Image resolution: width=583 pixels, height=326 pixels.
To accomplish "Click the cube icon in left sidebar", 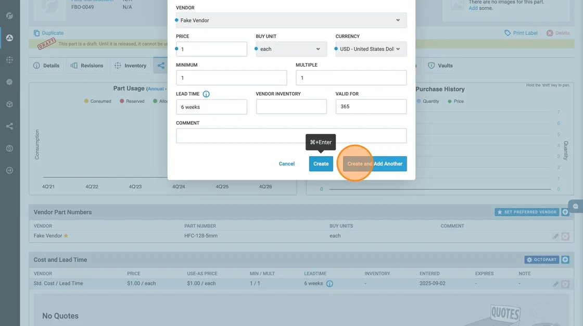I will [x=9, y=104].
